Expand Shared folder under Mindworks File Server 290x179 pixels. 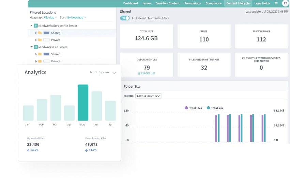[36, 54]
